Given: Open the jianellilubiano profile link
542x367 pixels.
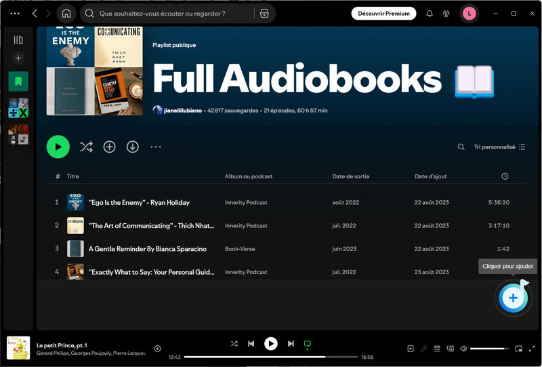Looking at the screenshot, I should click(182, 111).
